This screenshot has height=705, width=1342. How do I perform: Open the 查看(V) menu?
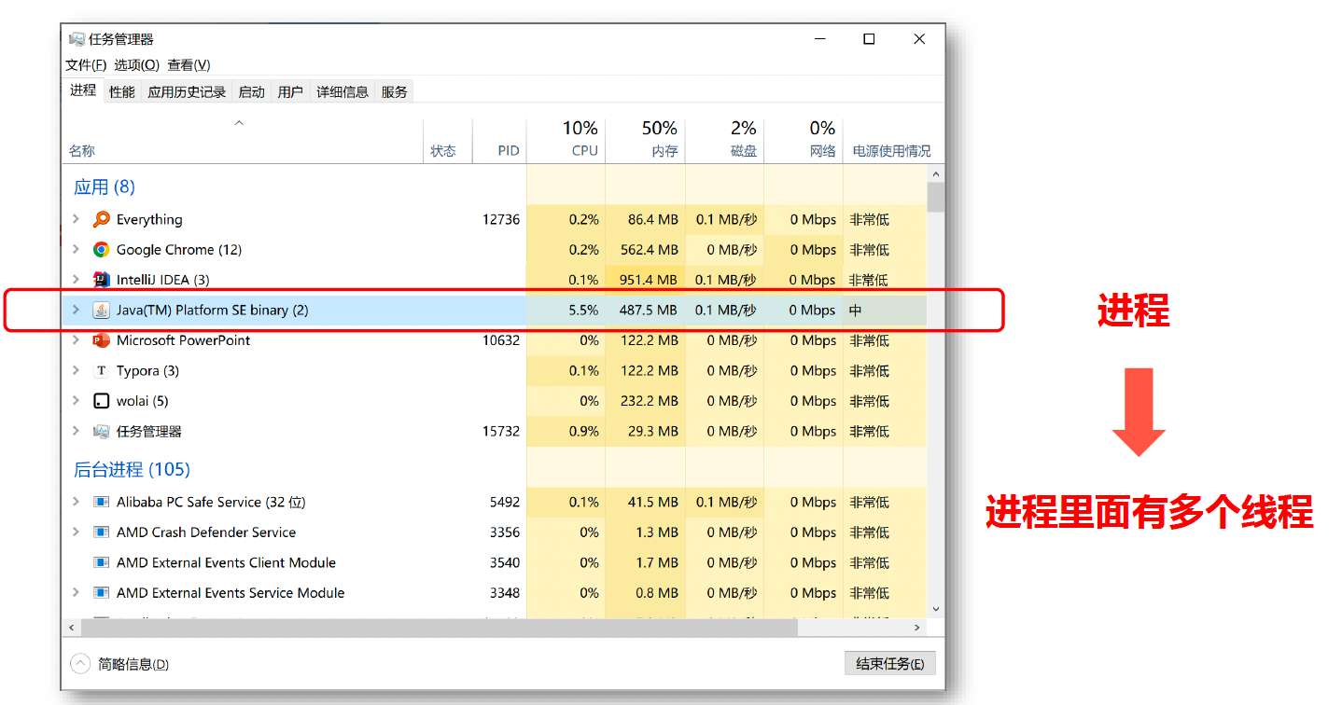[x=189, y=65]
